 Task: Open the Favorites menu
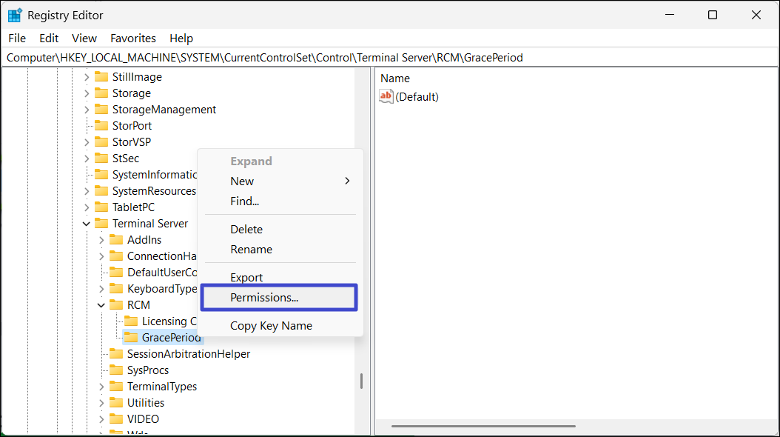click(133, 39)
